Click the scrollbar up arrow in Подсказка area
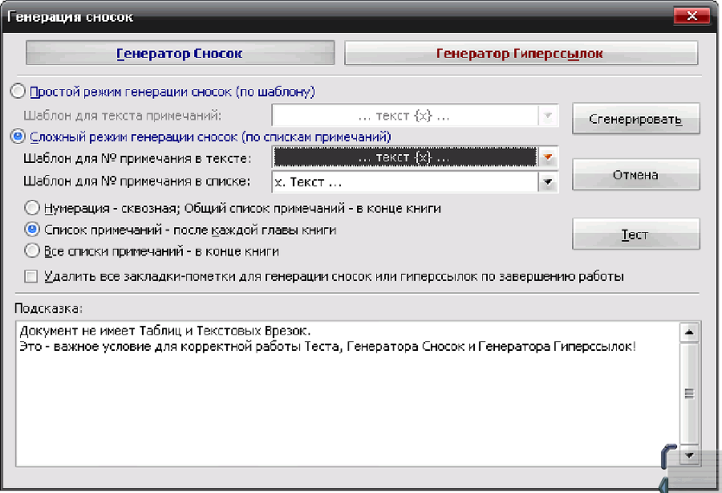The image size is (722, 493). pyautogui.click(x=688, y=332)
